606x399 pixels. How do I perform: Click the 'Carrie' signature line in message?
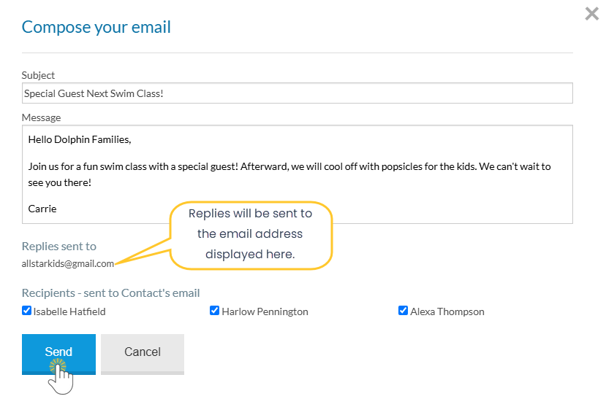coord(42,209)
